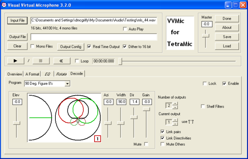Click the Width value field showing 90.0
The width and height of the screenshot is (248, 159).
coord(121,102)
